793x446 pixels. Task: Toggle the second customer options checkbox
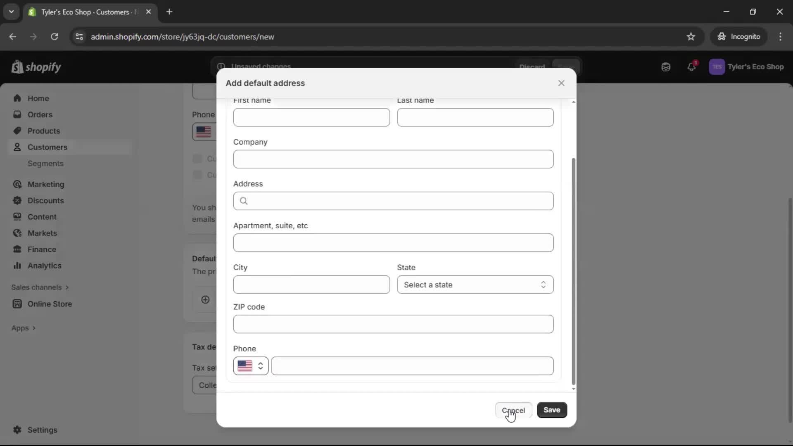pos(197,175)
